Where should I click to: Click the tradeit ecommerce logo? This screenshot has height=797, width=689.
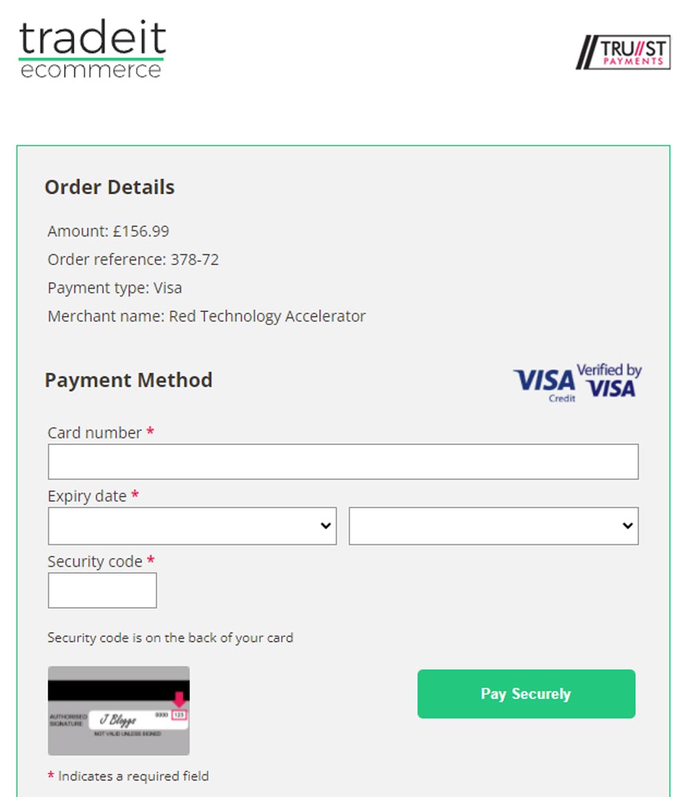pos(92,49)
